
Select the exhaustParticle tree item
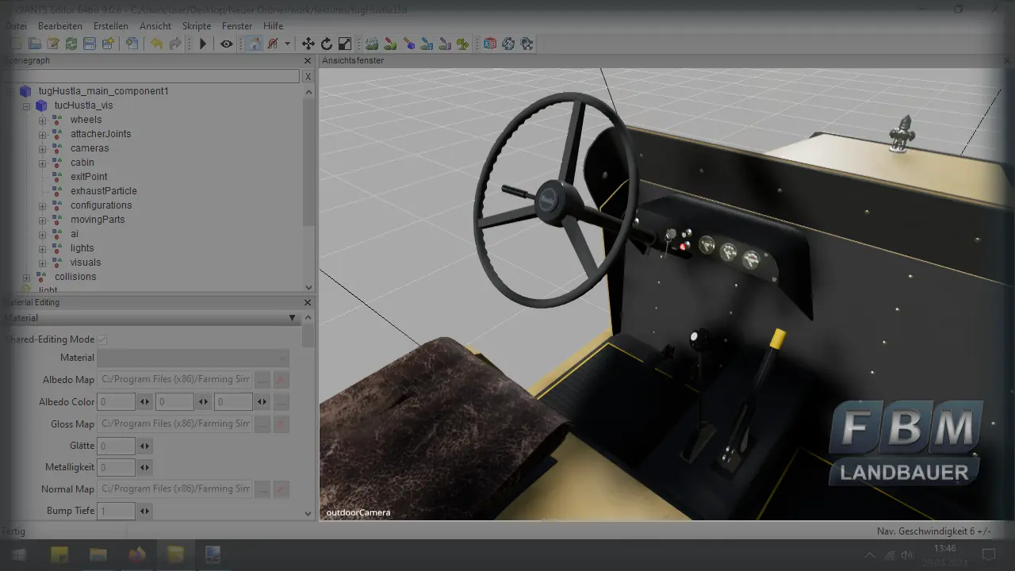[x=103, y=191]
